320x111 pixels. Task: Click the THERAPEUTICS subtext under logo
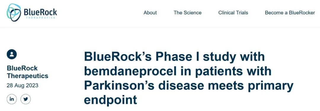click(x=40, y=18)
